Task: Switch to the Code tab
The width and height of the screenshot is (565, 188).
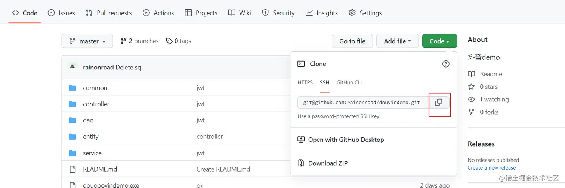Action: (25, 13)
